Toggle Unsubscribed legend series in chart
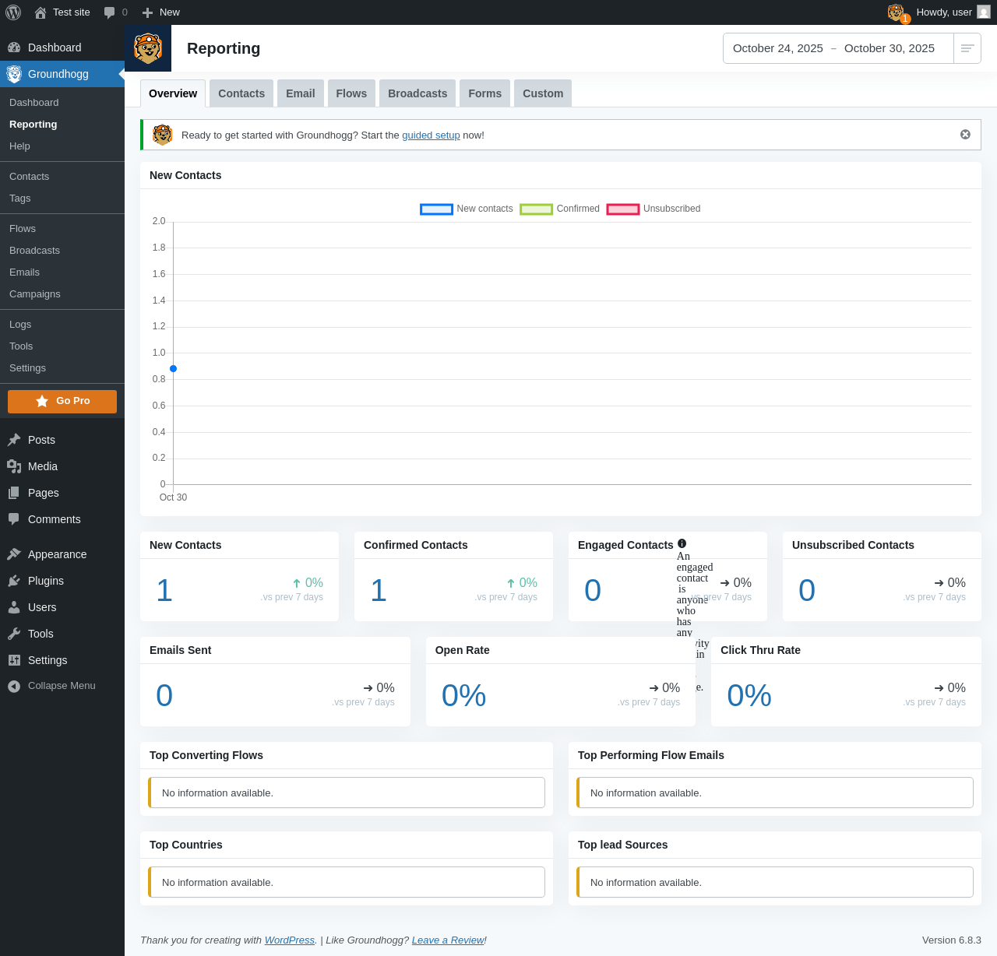This screenshot has width=997, height=956. point(622,209)
